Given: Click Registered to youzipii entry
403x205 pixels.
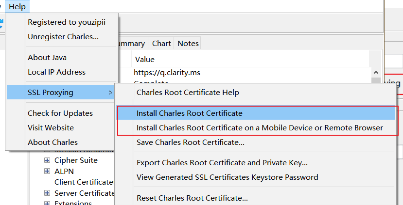Looking at the screenshot, I should 67,22.
